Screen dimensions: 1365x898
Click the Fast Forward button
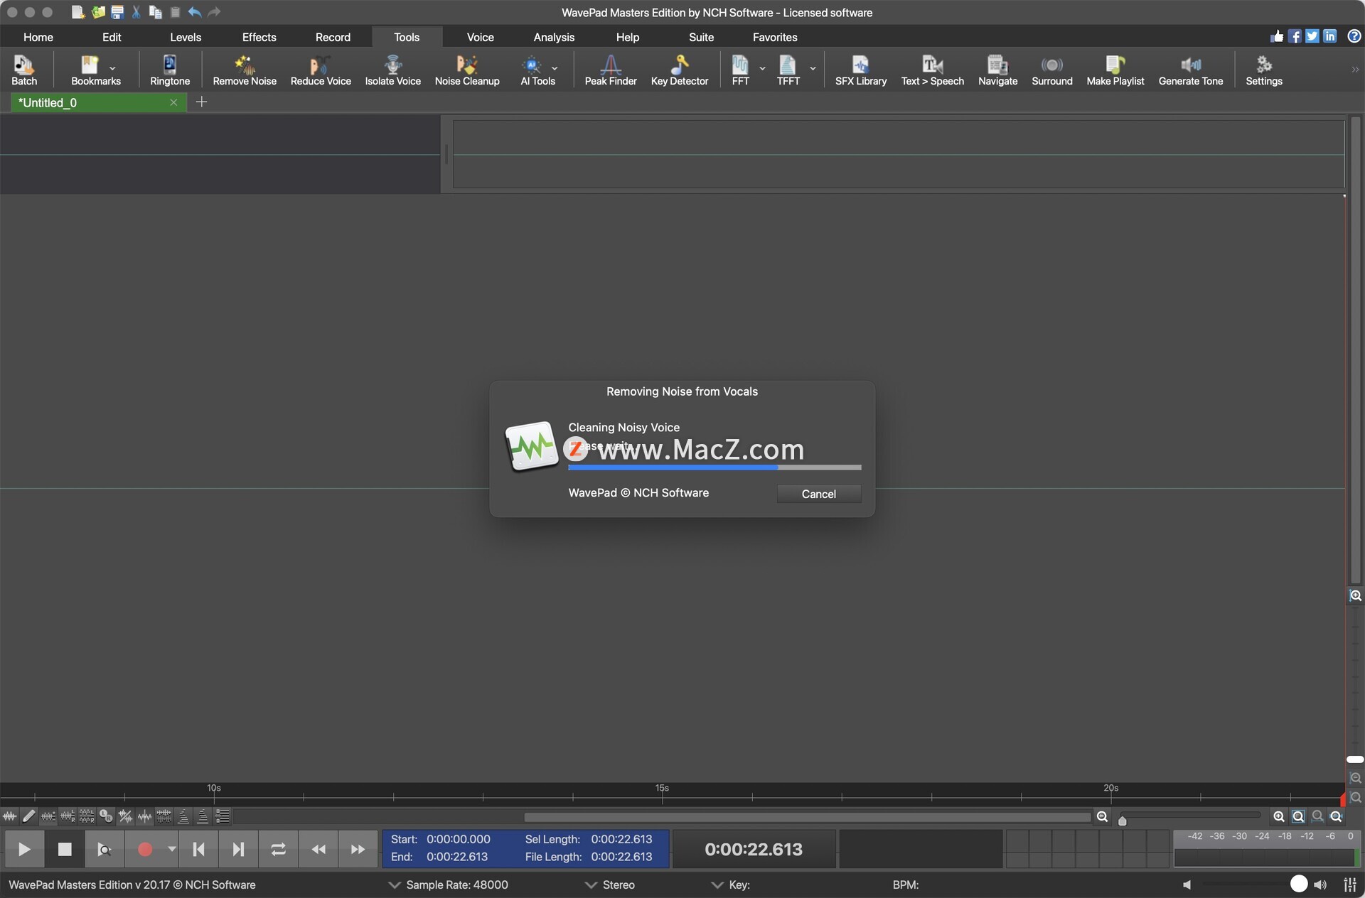(358, 849)
